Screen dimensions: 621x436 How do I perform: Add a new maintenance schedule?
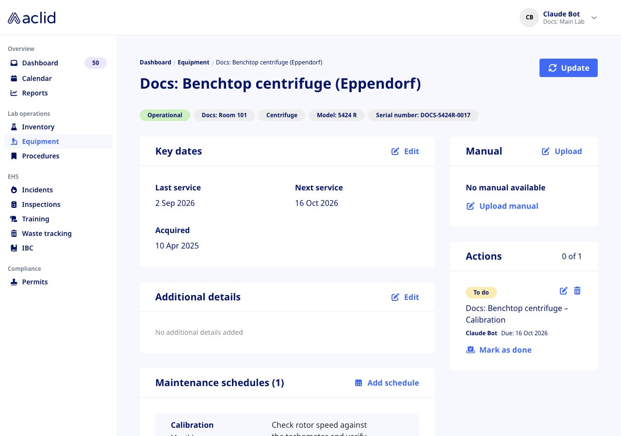coord(387,383)
